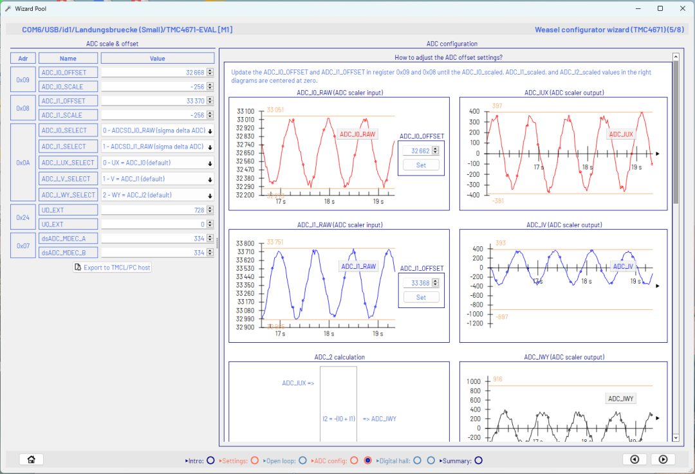Open the ADC_I_WY_SELECT dropdown
Image resolution: width=695 pixels, height=474 pixels.
pos(210,194)
